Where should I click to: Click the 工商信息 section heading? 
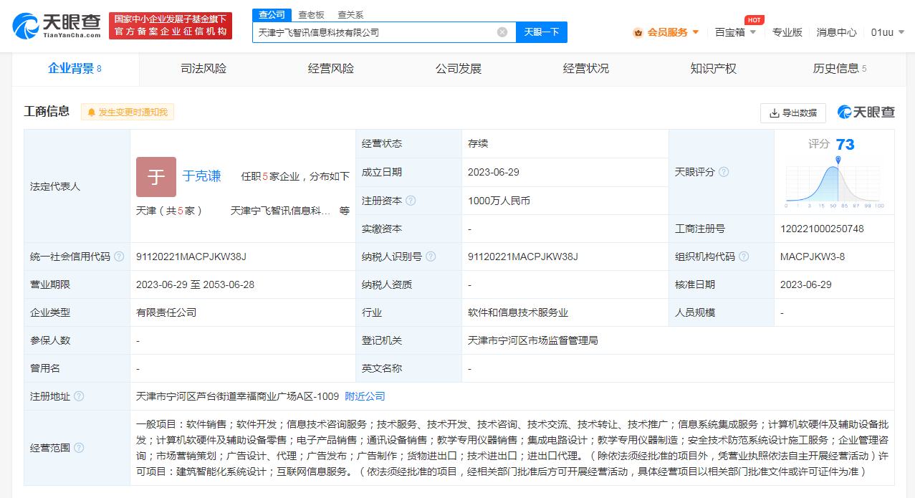click(47, 111)
